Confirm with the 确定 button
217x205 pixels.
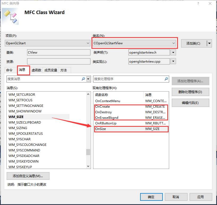pos(151,197)
